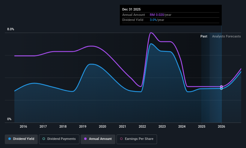The width and height of the screenshot is (246, 148).
Task: Click the 2021 x-axis label
Action: [x=122, y=126]
